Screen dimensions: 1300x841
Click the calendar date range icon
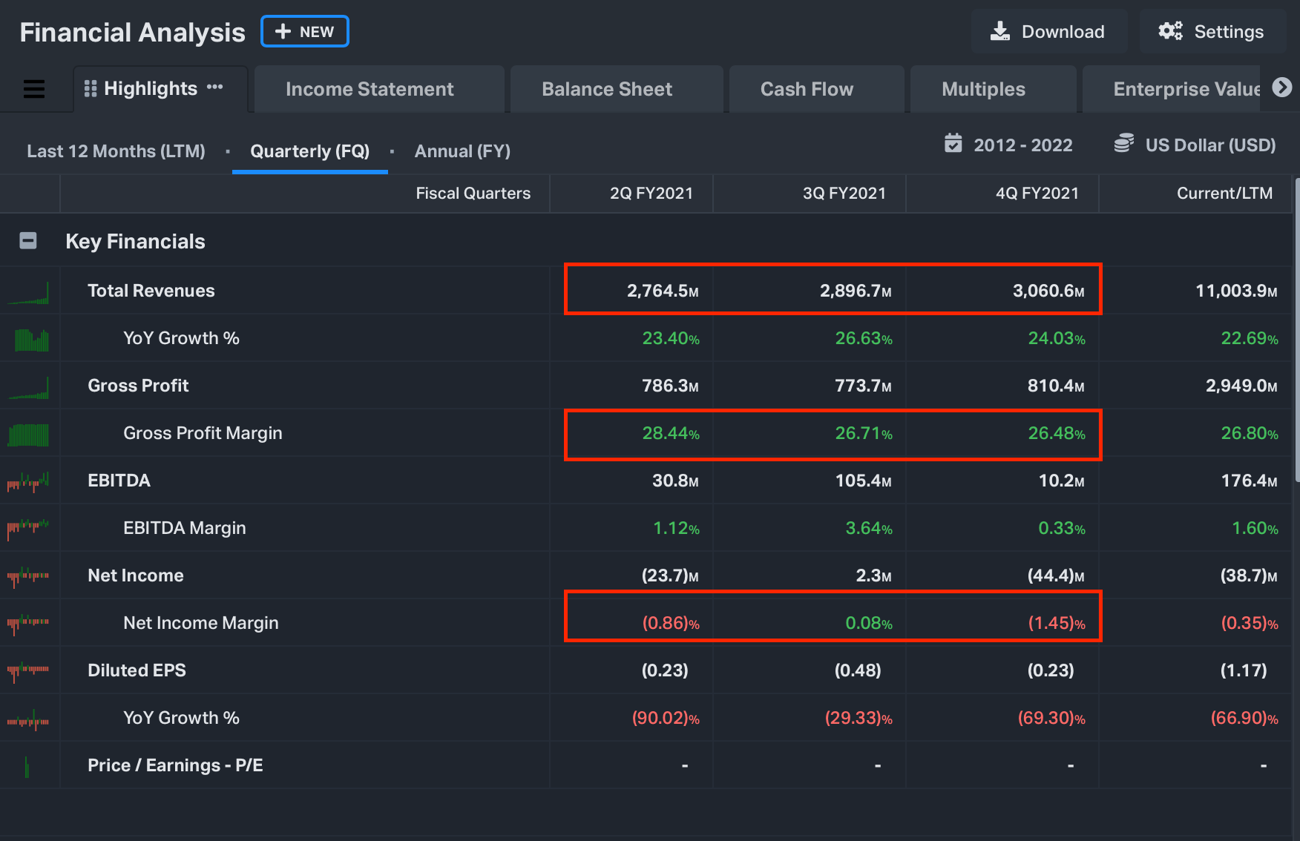pos(953,143)
